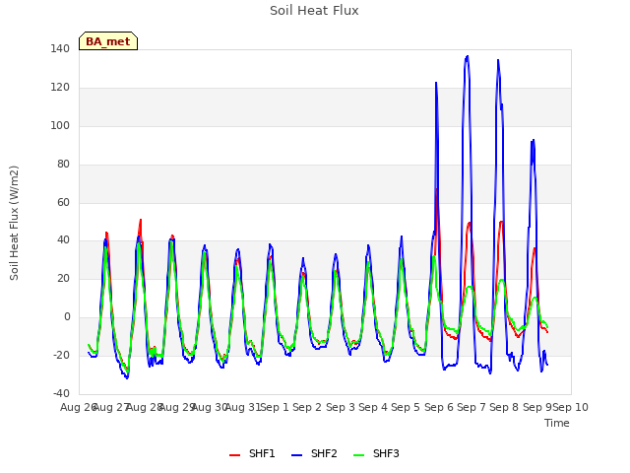Click the Sep 3 x-axis label

341,407
